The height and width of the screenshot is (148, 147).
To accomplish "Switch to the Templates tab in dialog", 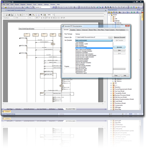I will 72,30.
